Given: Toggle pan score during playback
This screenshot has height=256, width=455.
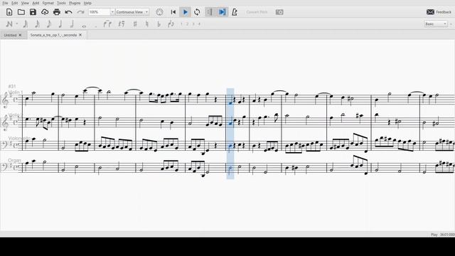Looking at the screenshot, I should coord(222,12).
